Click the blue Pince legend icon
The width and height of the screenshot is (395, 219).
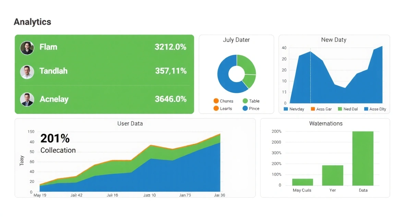pos(245,108)
